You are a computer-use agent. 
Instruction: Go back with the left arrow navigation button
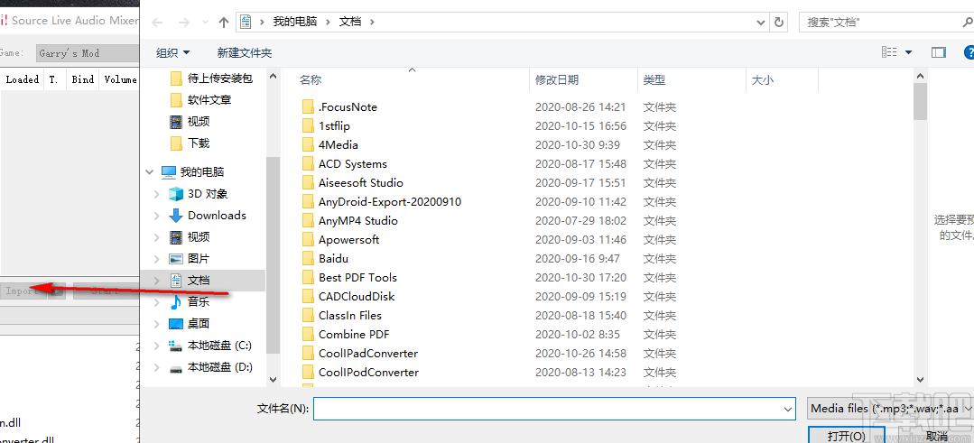(157, 22)
